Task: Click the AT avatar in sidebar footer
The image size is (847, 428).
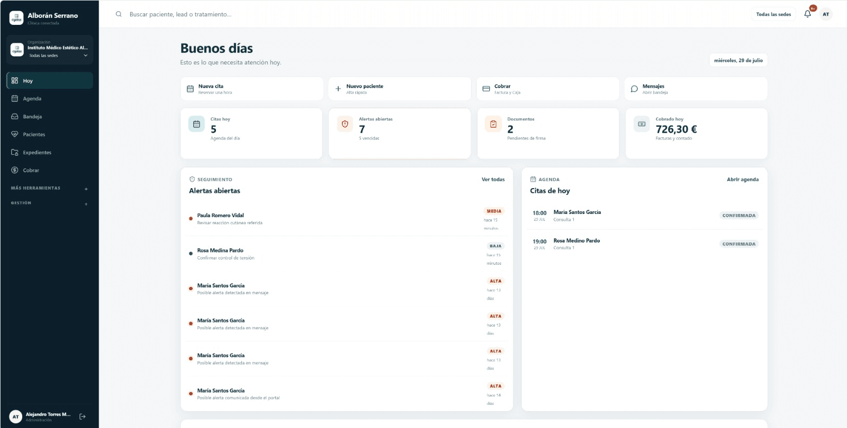Action: pos(16,416)
